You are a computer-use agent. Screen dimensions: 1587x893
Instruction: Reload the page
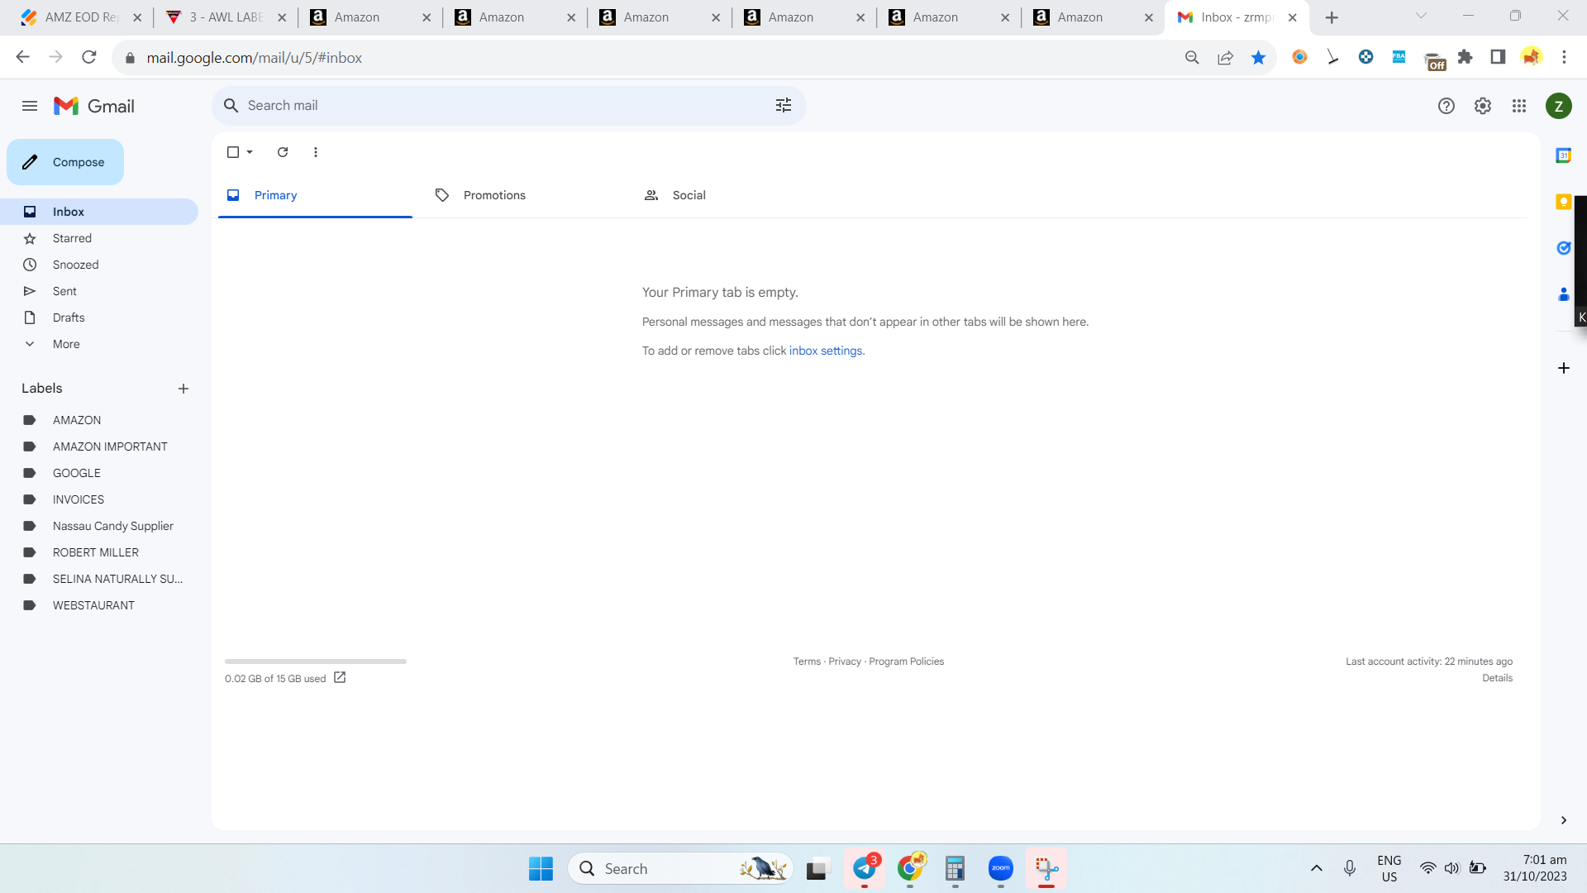(x=89, y=57)
